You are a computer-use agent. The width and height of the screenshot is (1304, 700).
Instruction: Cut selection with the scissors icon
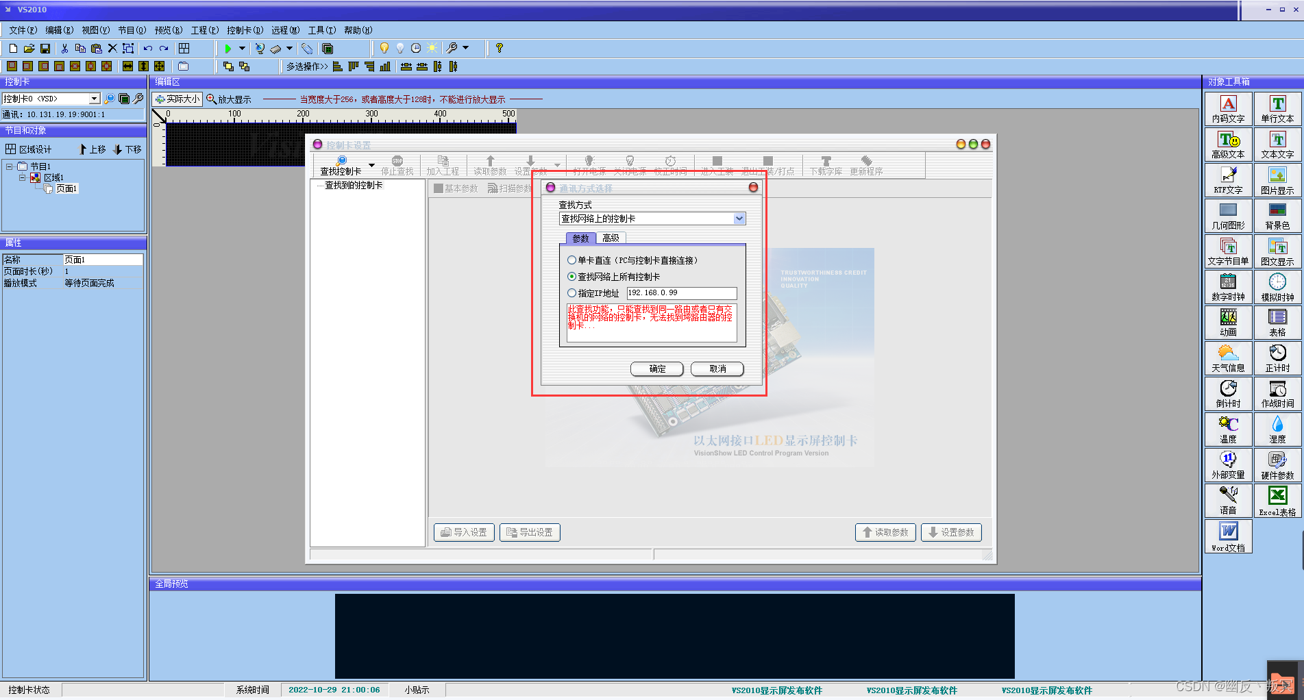pyautogui.click(x=64, y=49)
